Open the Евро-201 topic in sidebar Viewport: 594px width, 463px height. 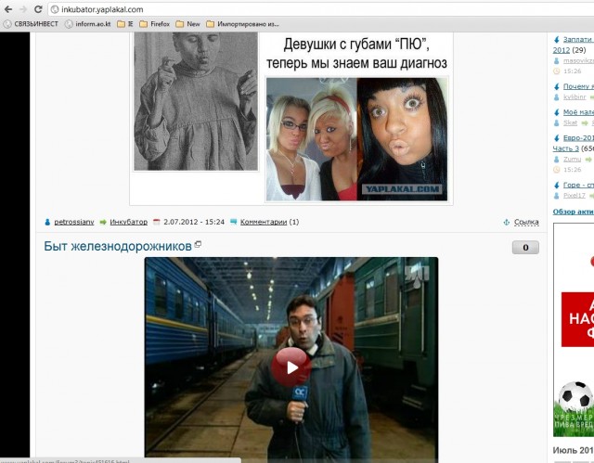point(575,138)
